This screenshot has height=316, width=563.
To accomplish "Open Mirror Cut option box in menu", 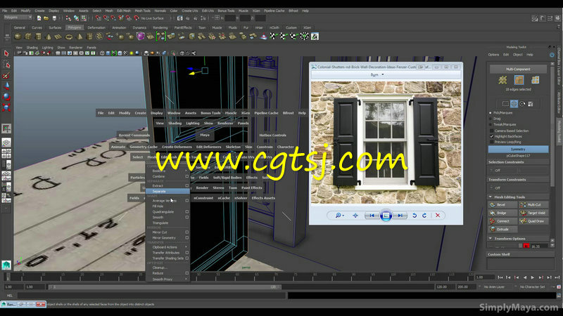I will (x=186, y=232).
